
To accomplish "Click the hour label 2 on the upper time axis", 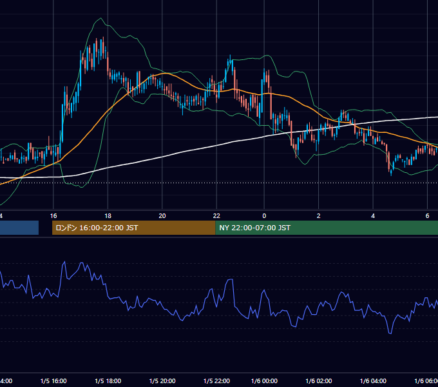I will click(x=318, y=216).
